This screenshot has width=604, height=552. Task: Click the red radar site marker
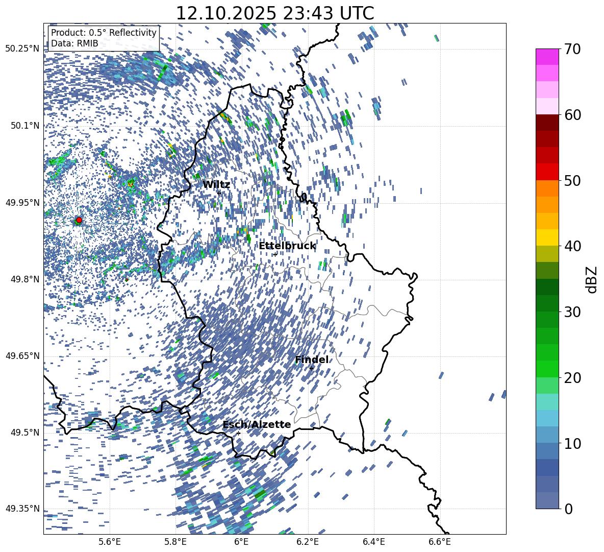[79, 220]
